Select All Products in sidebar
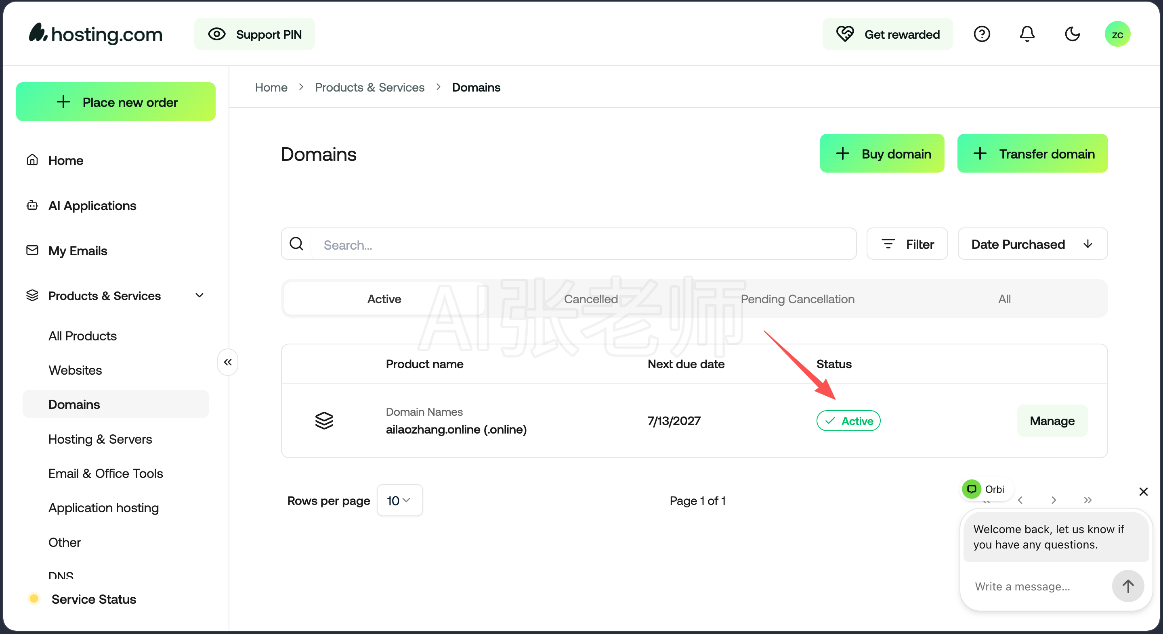 click(x=83, y=336)
